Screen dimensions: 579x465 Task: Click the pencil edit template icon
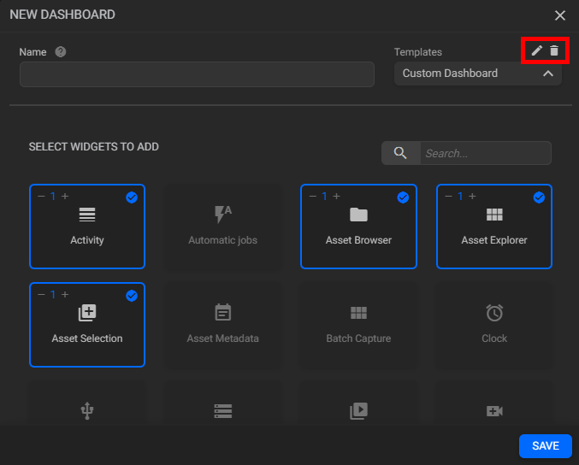[x=537, y=51]
